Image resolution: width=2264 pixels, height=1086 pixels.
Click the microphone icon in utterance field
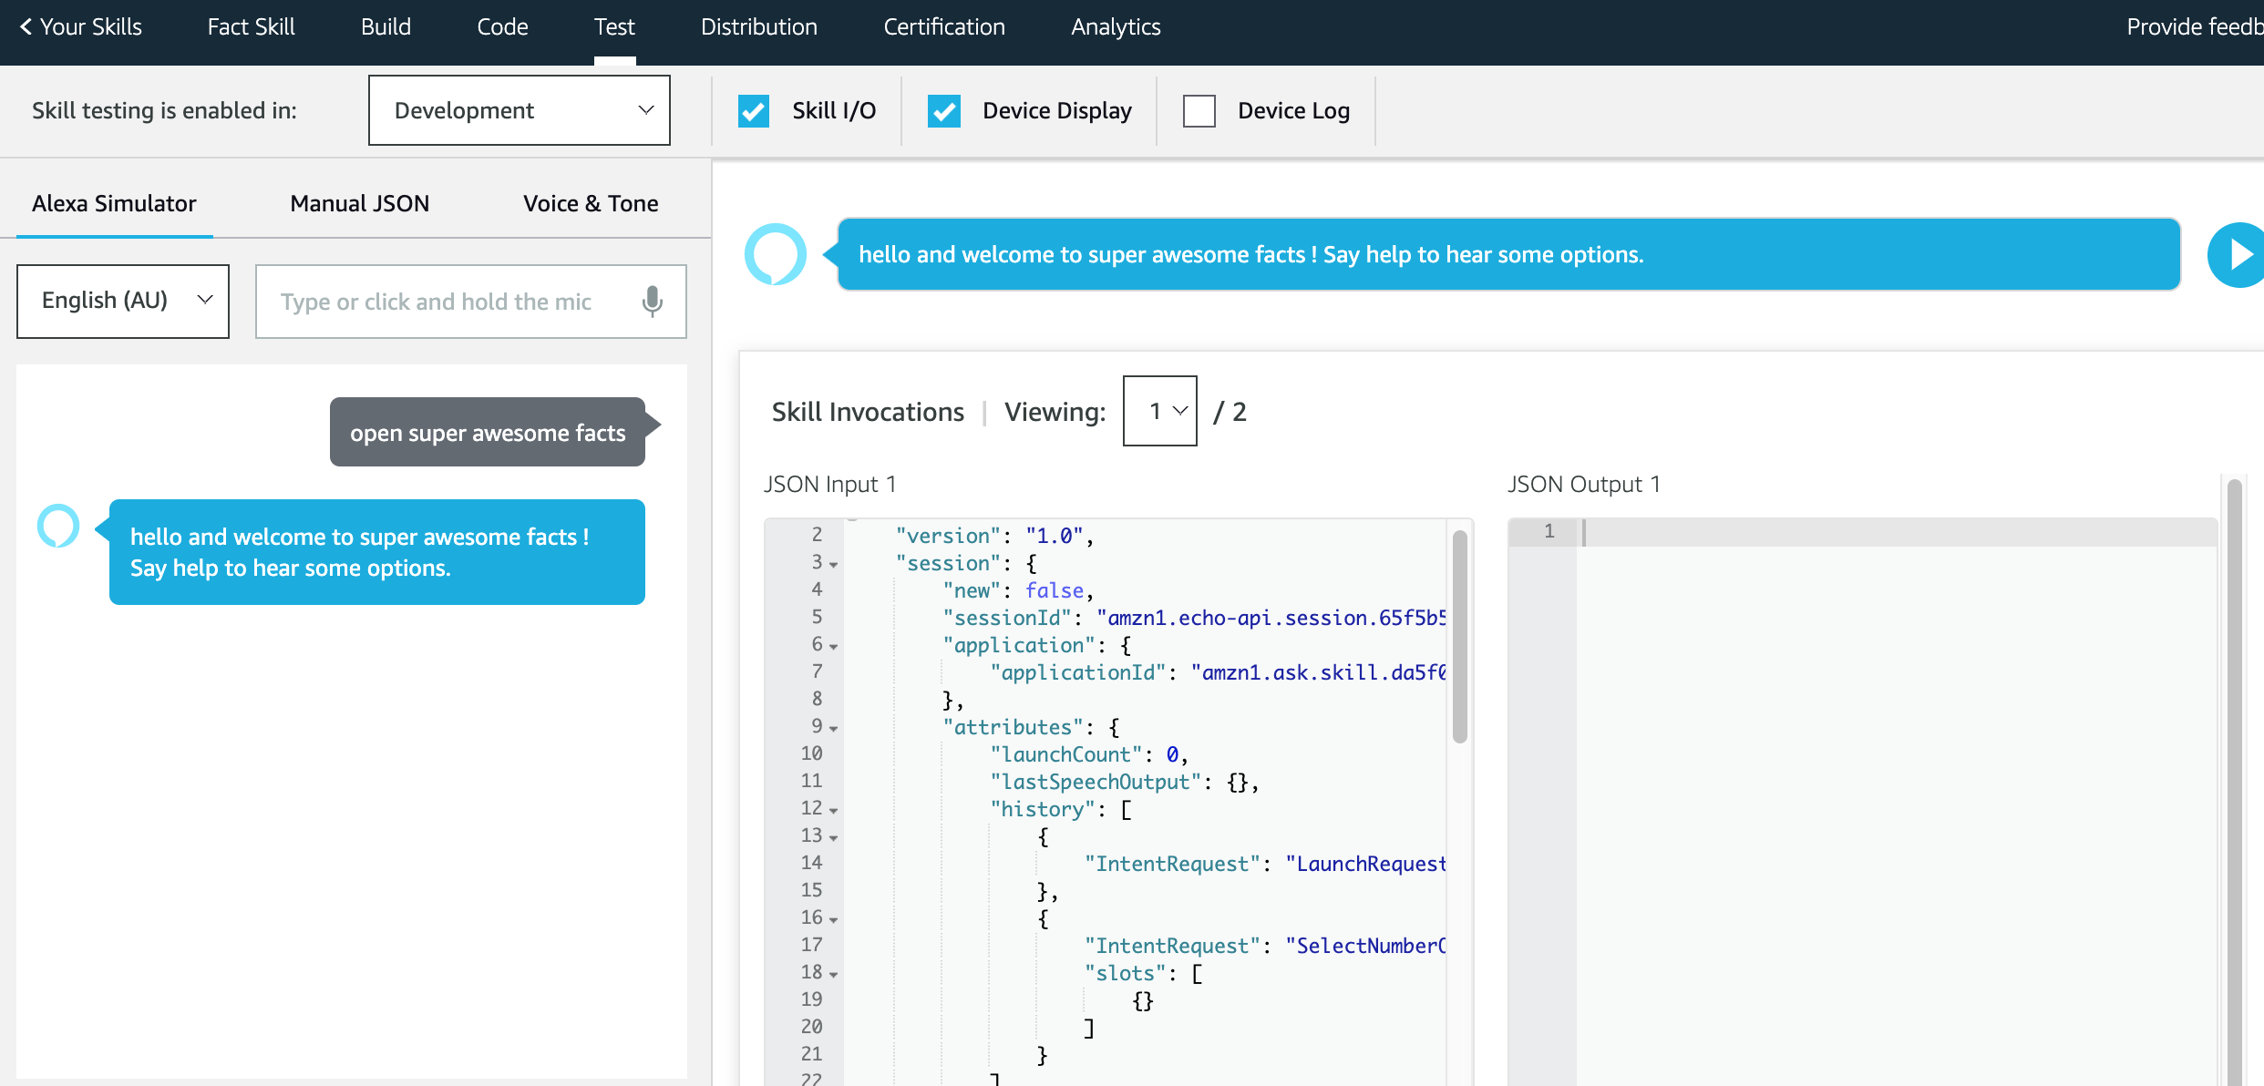(652, 302)
